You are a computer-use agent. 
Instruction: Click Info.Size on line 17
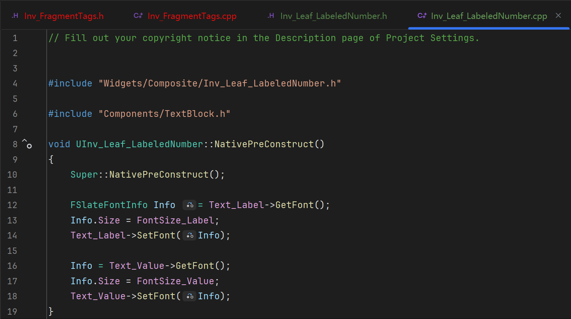coord(95,281)
